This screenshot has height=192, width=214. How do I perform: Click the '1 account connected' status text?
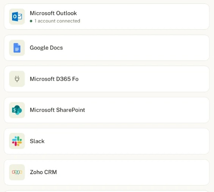tap(57, 21)
